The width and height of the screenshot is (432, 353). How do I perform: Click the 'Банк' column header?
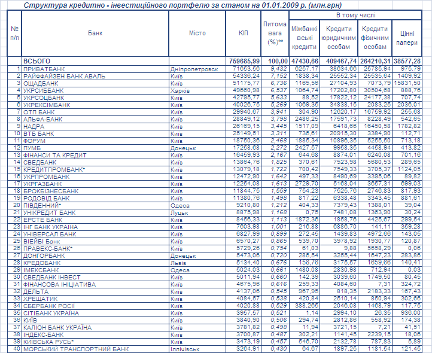pos(95,34)
